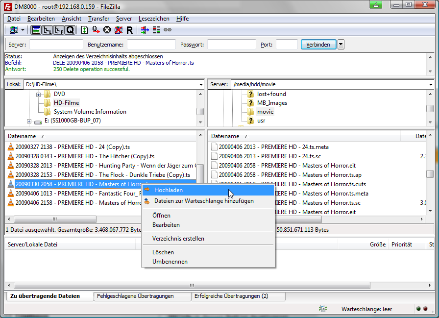
Task: Choose Bearbeiten in context menu
Action: [208, 225]
